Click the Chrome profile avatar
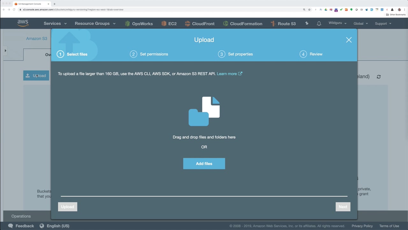The image size is (408, 230). point(399,10)
